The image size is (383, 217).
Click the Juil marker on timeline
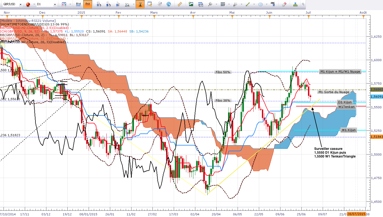(x=309, y=13)
